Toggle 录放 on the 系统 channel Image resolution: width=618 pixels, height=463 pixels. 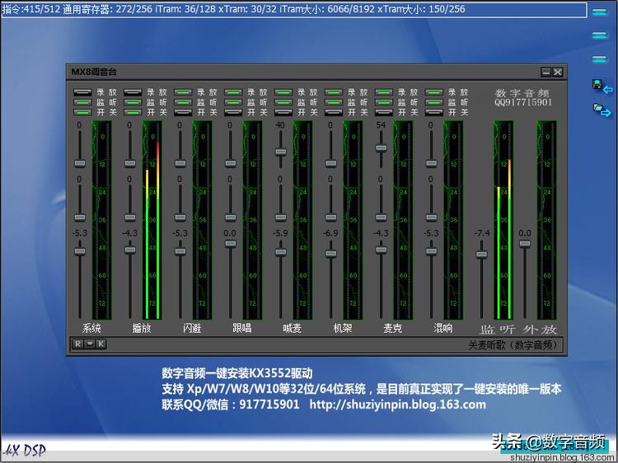click(82, 92)
